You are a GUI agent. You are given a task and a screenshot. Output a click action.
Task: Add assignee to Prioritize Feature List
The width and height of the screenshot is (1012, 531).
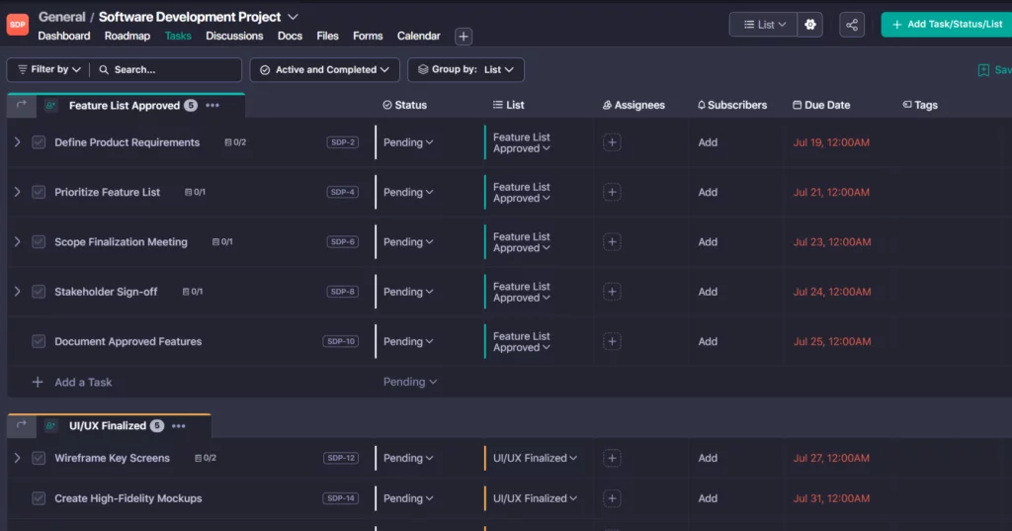tap(612, 192)
